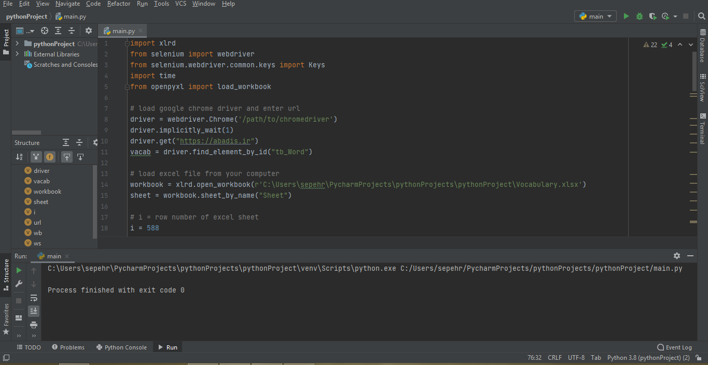Toggle Show Inherited in Structure panel

coord(36,156)
